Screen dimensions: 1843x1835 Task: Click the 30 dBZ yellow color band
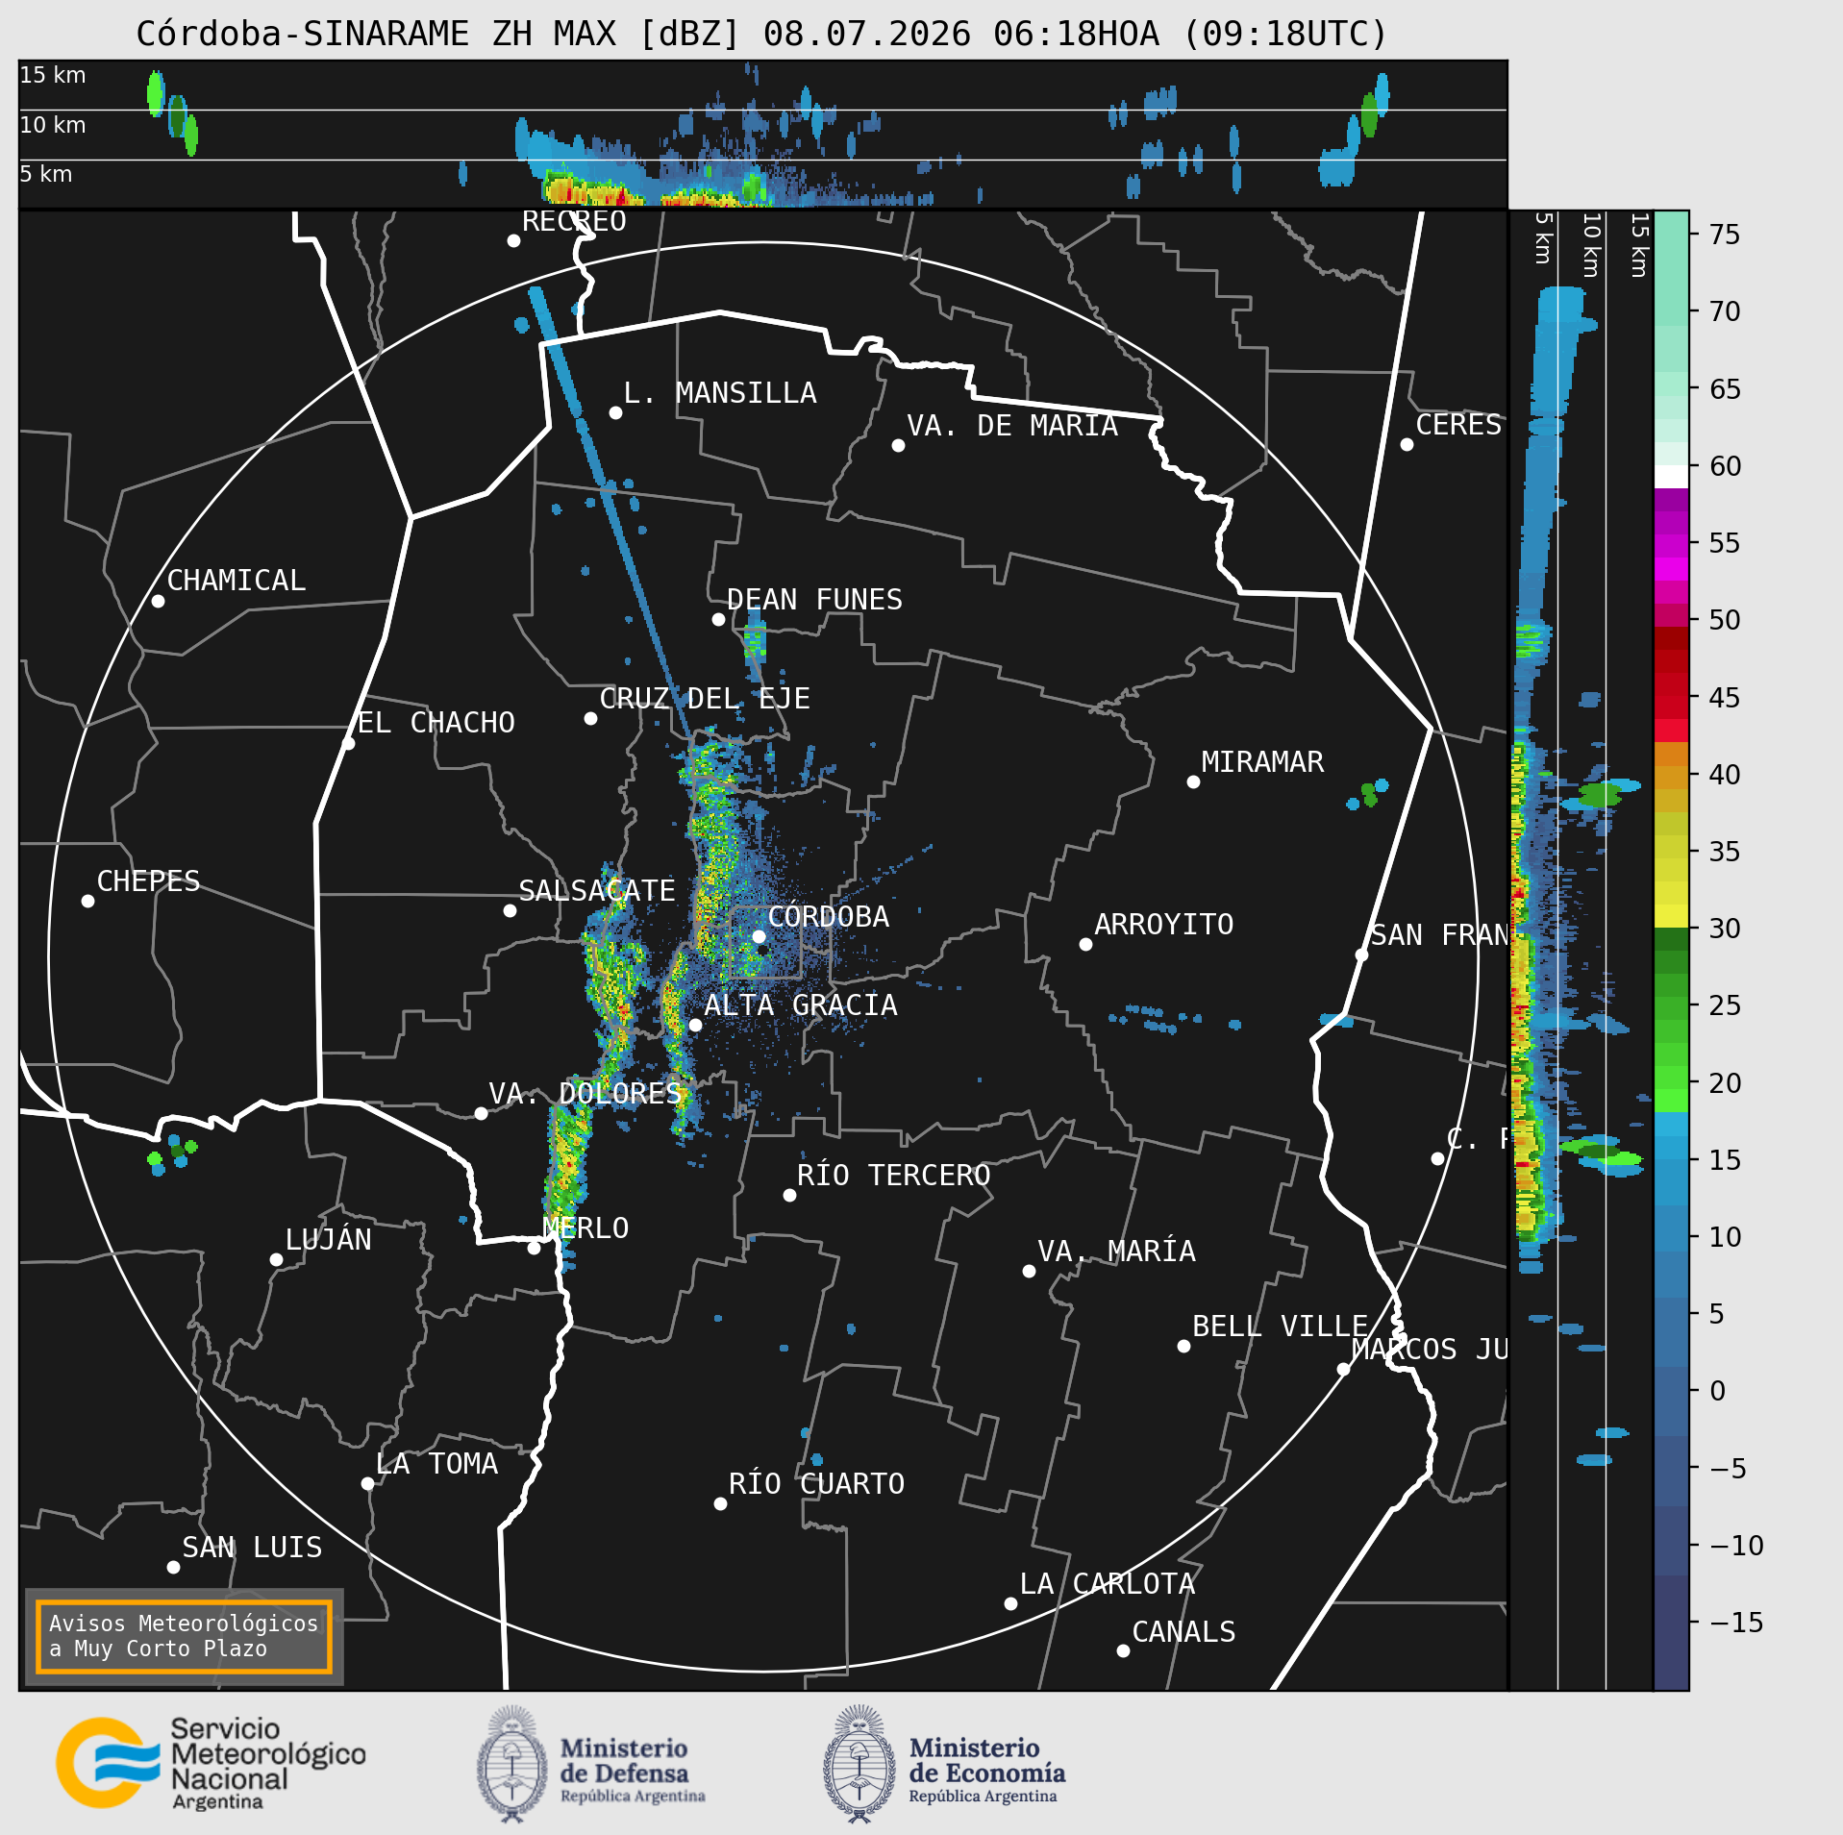tap(1671, 916)
